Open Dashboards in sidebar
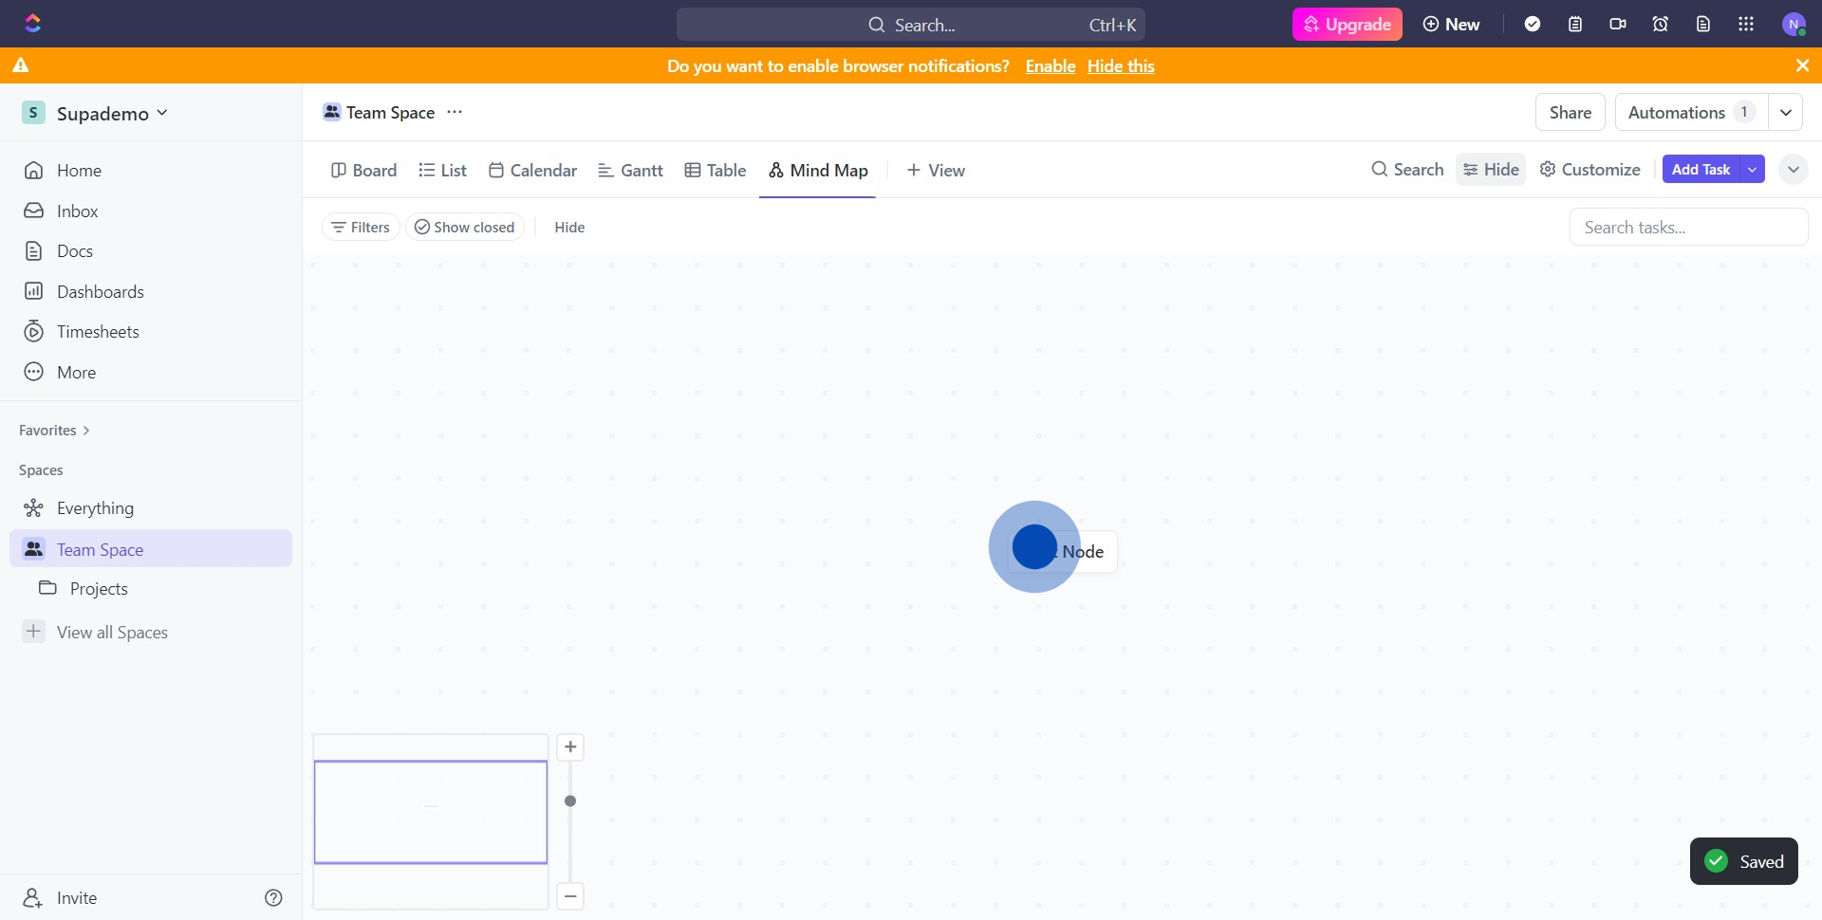 (151, 291)
